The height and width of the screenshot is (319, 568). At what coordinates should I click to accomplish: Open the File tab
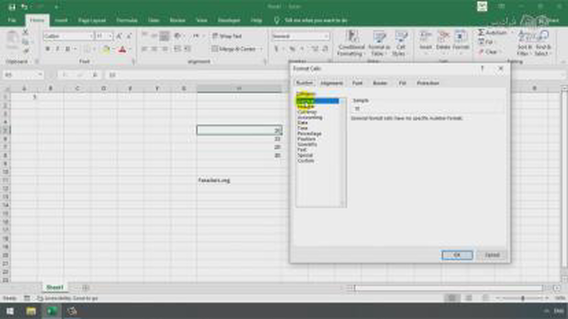point(12,20)
